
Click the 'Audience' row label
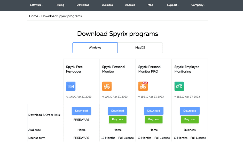(x=35, y=130)
